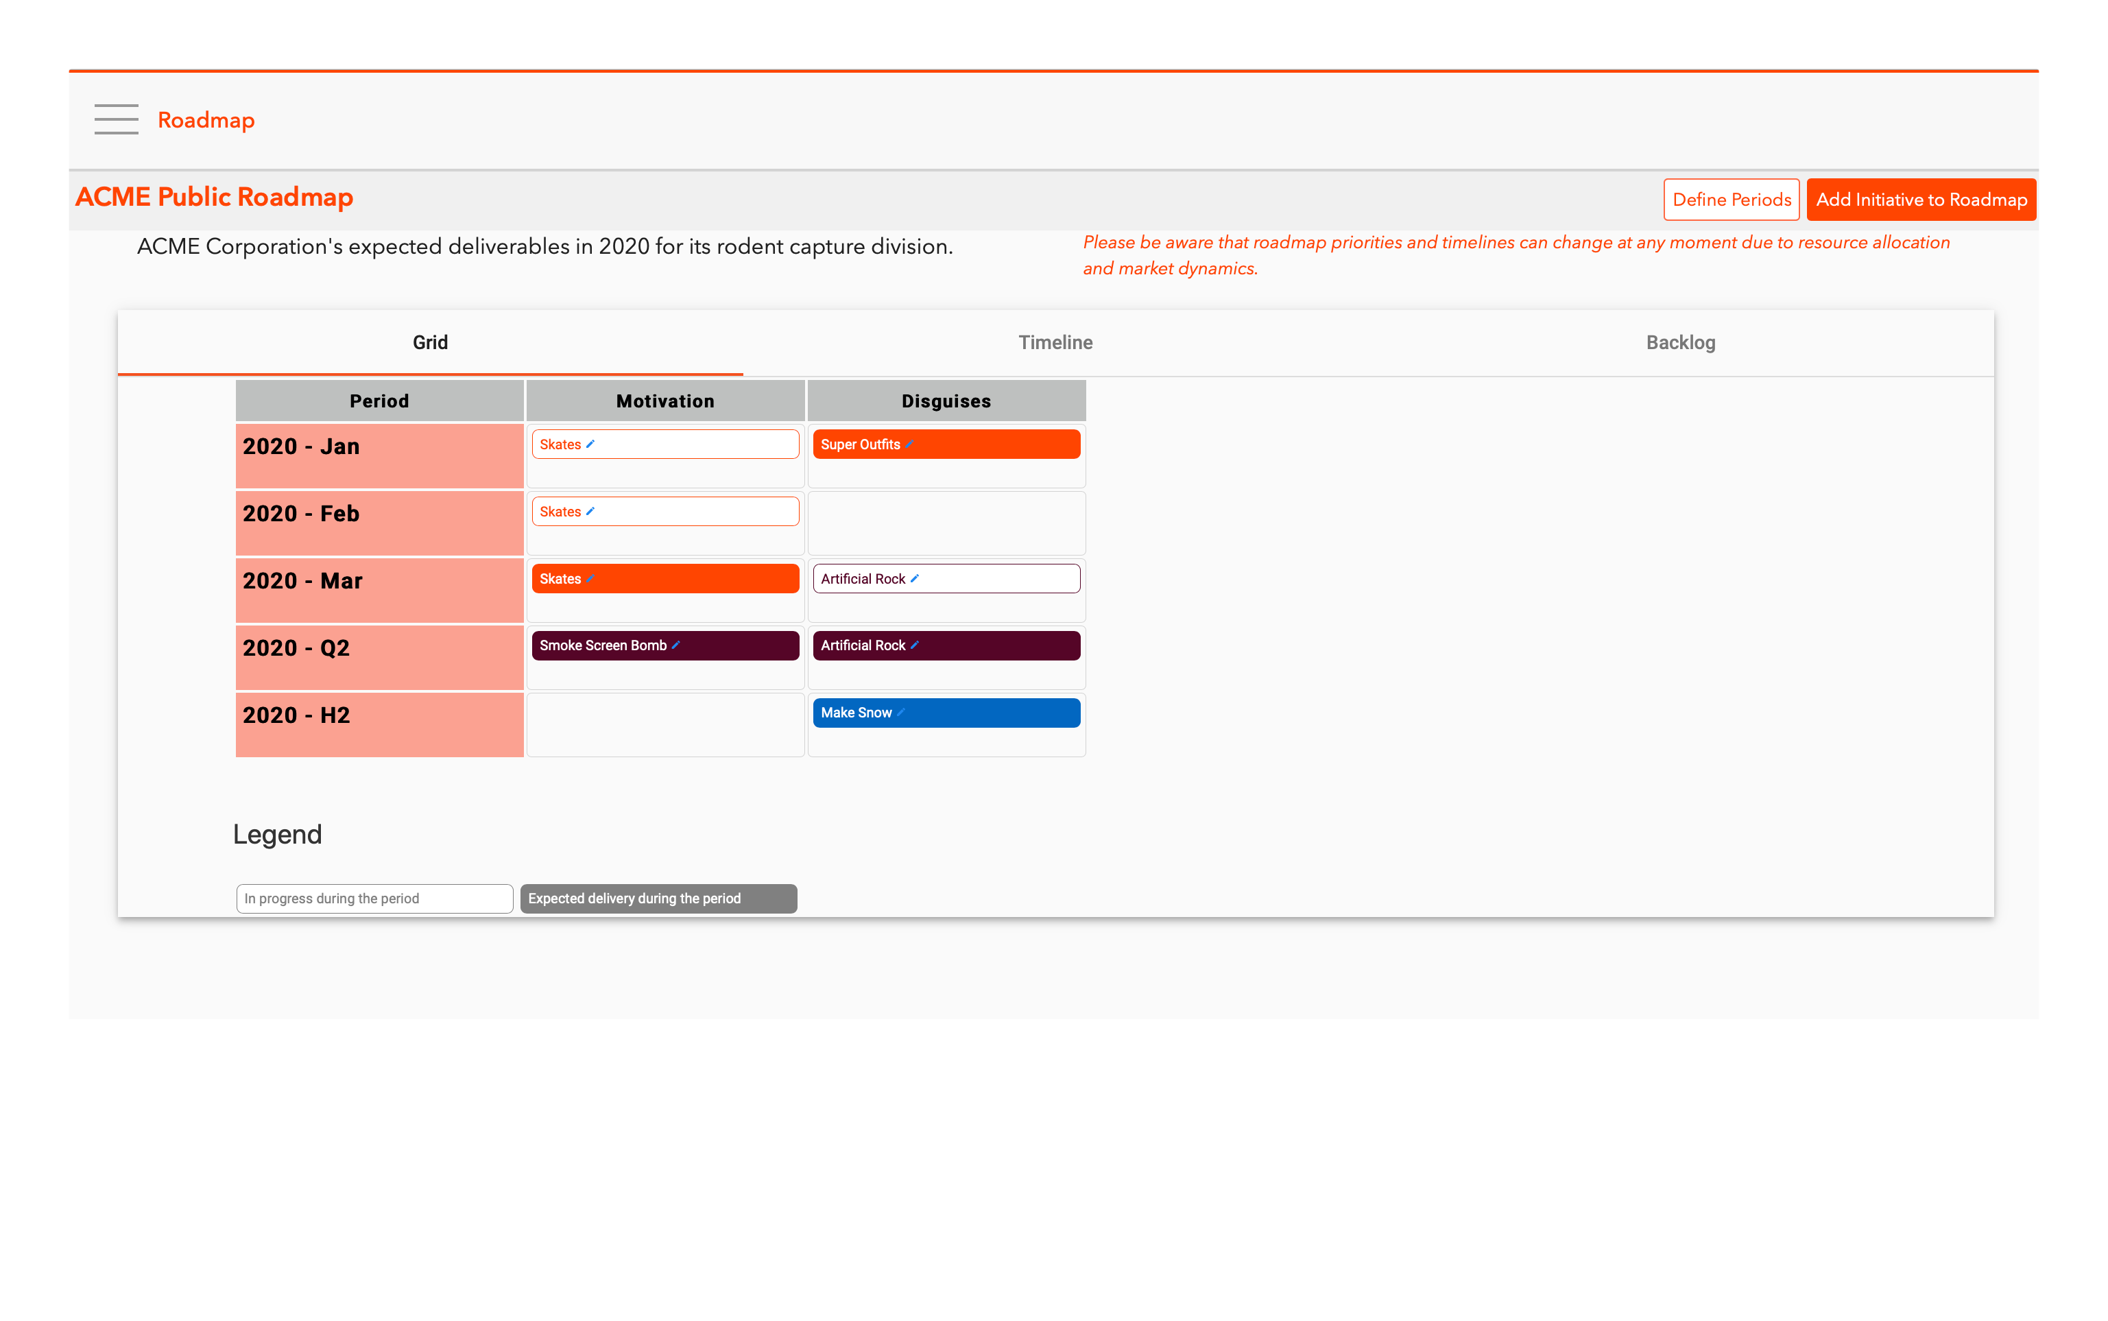Click the 2020 - Q2 period cell
Viewport: 2108px width, 1321px height.
[x=380, y=658]
